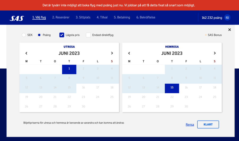Go to next month in Hemresa calendar
Viewport: 239px width, 141px height.
[215, 53]
